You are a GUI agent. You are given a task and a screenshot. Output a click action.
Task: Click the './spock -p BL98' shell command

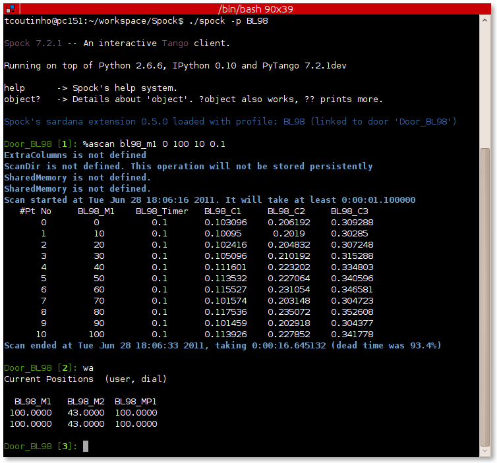tap(228, 21)
